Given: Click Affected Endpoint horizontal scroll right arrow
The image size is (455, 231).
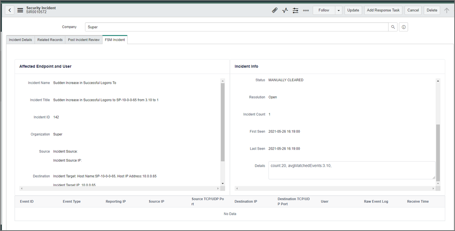Looking at the screenshot, I should tap(218, 188).
